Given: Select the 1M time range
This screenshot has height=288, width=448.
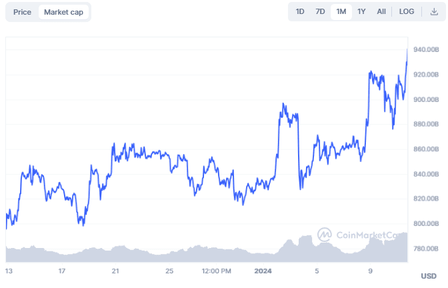Looking at the screenshot, I should 341,11.
